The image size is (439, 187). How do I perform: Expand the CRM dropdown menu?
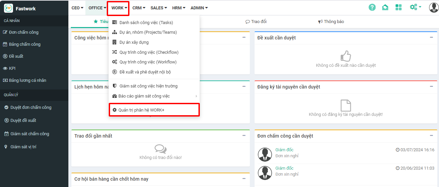pos(139,8)
